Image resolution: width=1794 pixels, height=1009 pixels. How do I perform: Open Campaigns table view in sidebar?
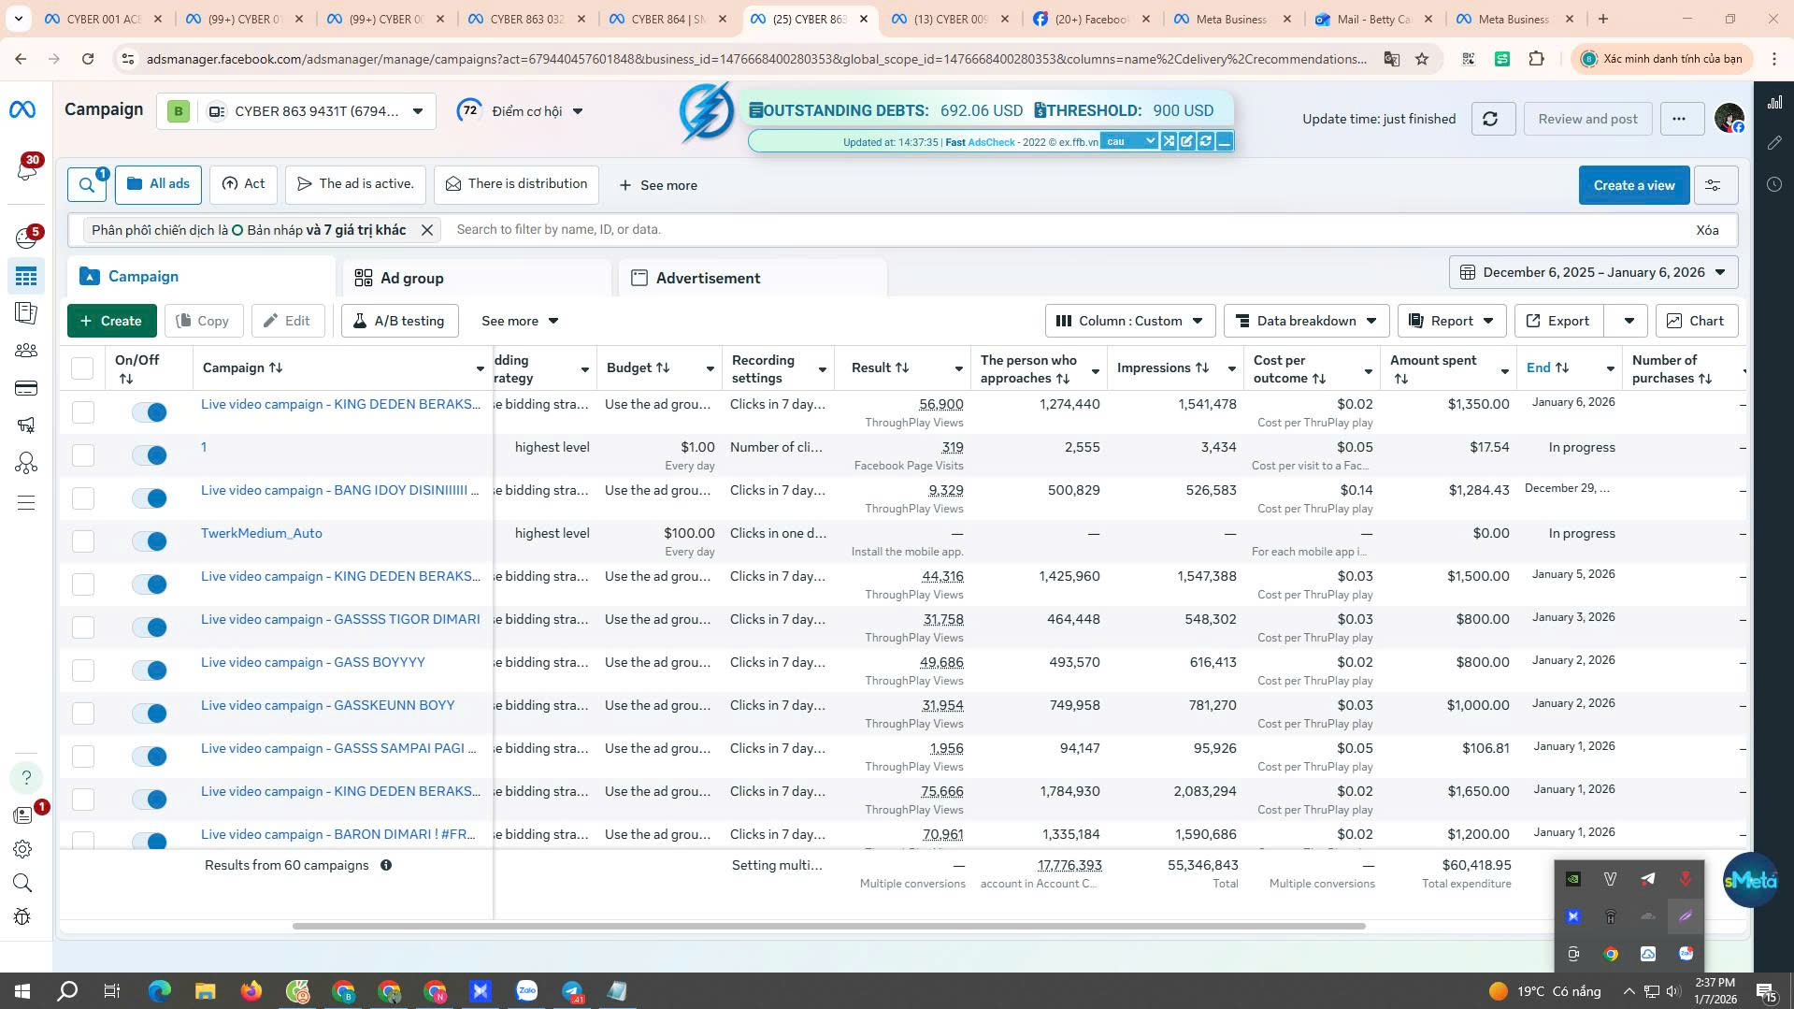pyautogui.click(x=26, y=276)
